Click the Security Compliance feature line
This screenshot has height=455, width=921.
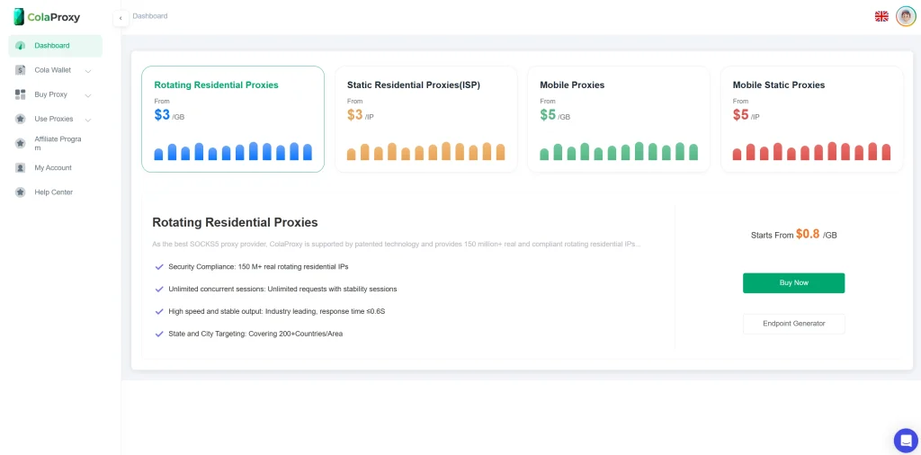(258, 266)
